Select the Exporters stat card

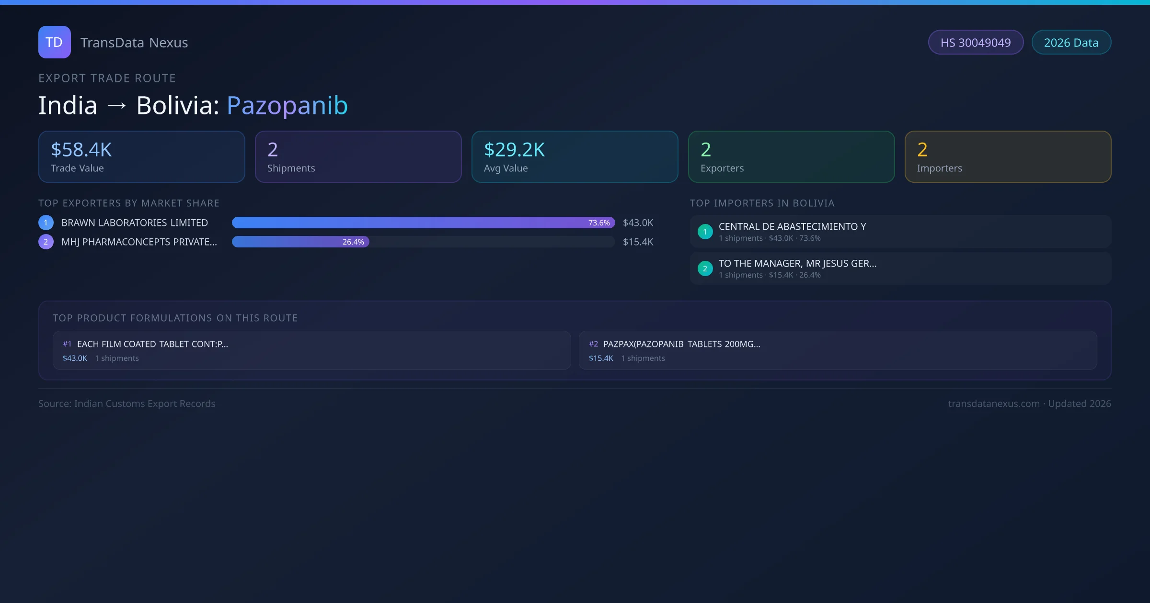tap(792, 157)
